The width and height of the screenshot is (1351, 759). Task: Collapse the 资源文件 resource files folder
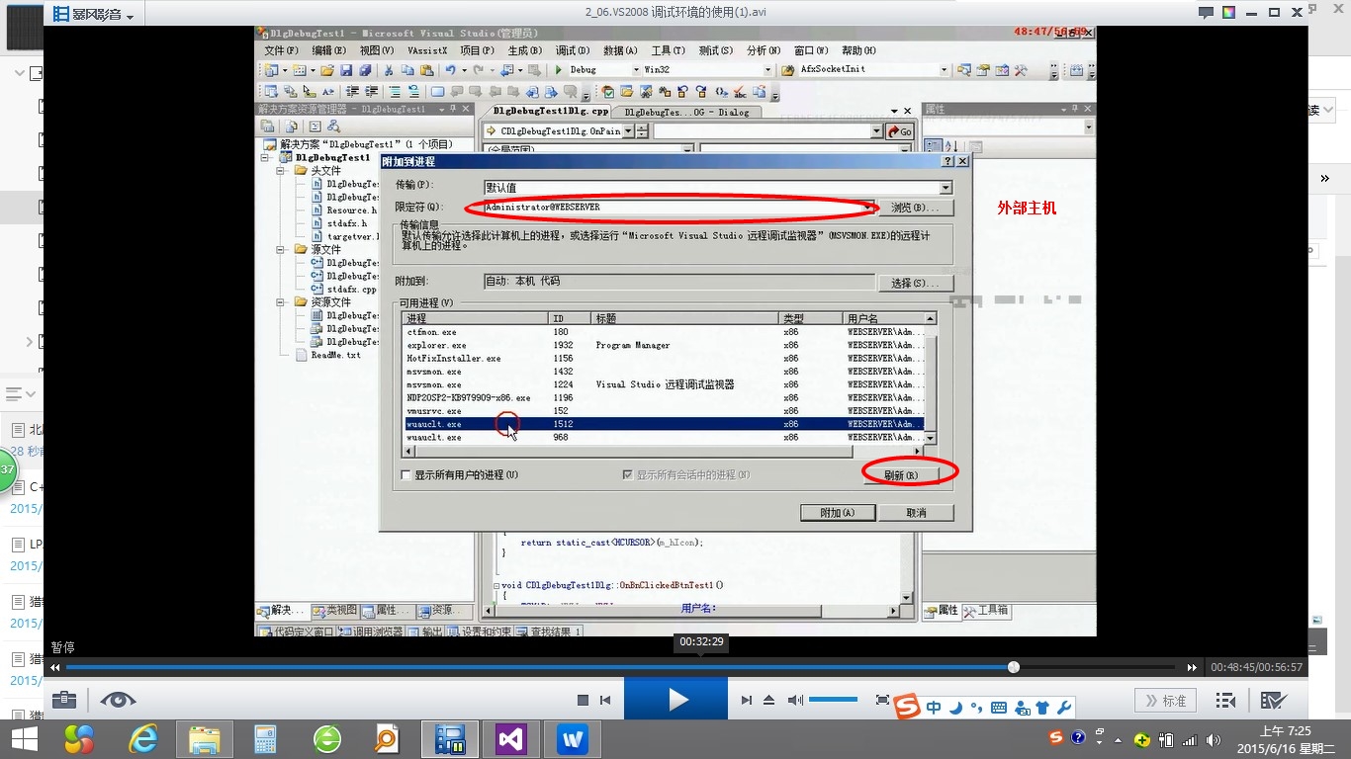click(280, 302)
